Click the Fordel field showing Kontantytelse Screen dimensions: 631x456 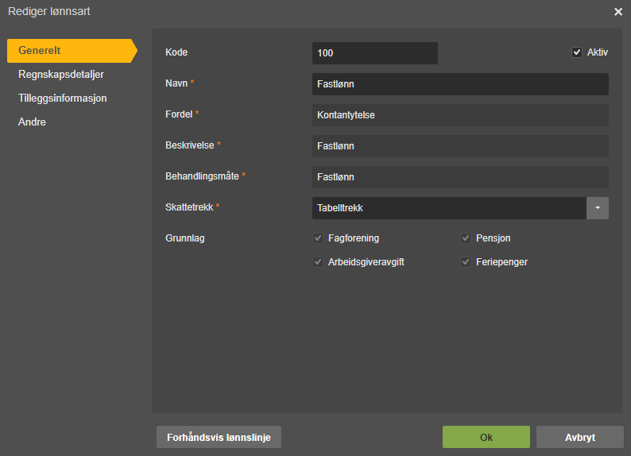[460, 115]
